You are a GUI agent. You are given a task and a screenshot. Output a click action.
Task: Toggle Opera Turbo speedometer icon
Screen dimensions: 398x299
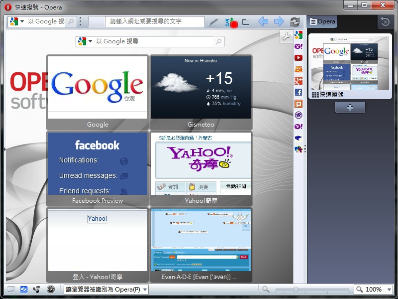50,290
